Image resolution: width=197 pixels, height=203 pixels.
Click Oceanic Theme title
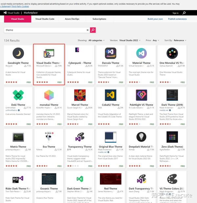click(49, 189)
